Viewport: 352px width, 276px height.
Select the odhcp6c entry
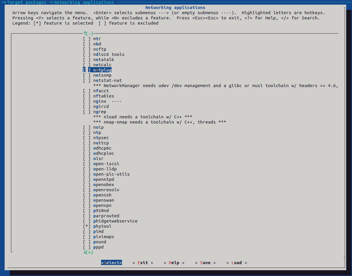(x=102, y=148)
